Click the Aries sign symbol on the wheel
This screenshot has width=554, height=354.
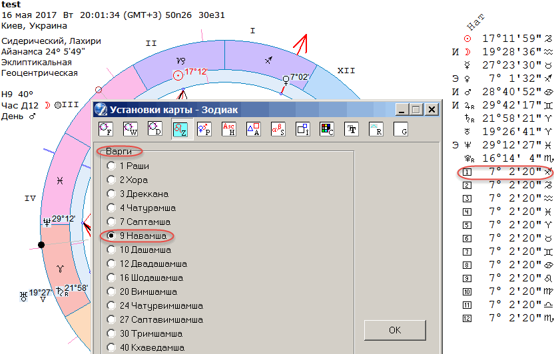pos(61,269)
